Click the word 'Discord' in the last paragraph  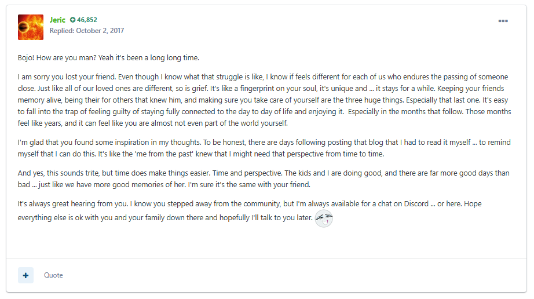416,203
